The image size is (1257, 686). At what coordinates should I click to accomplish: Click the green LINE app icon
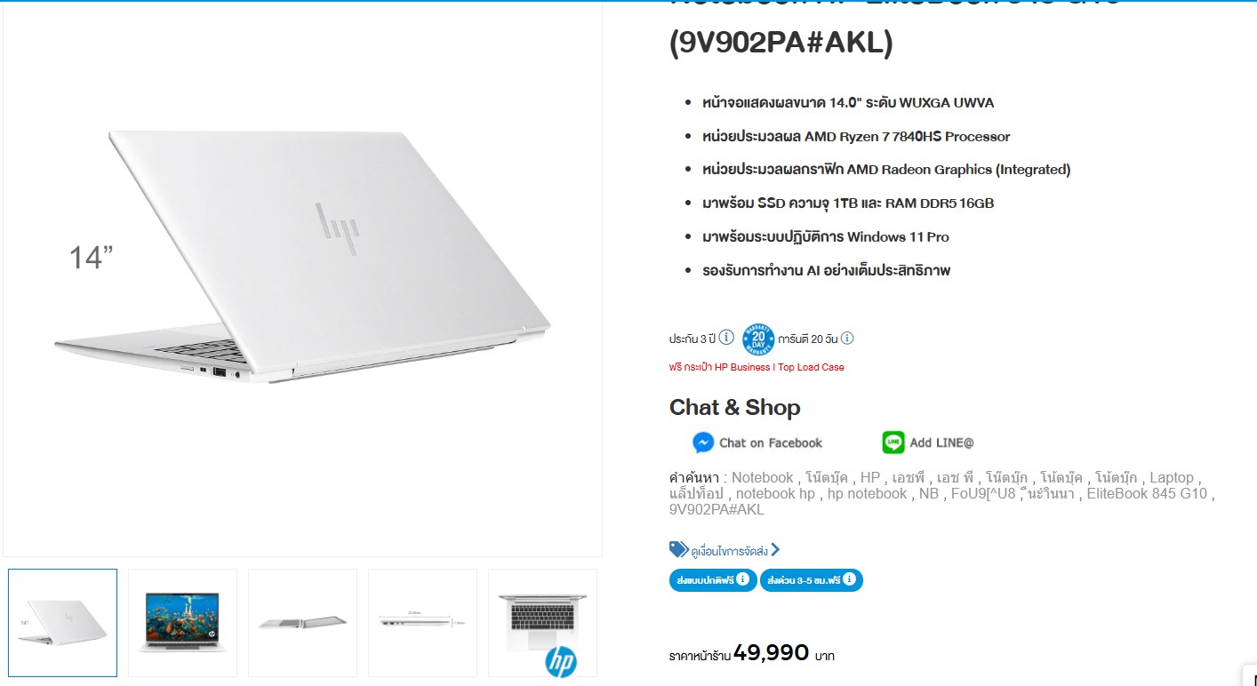tap(893, 443)
